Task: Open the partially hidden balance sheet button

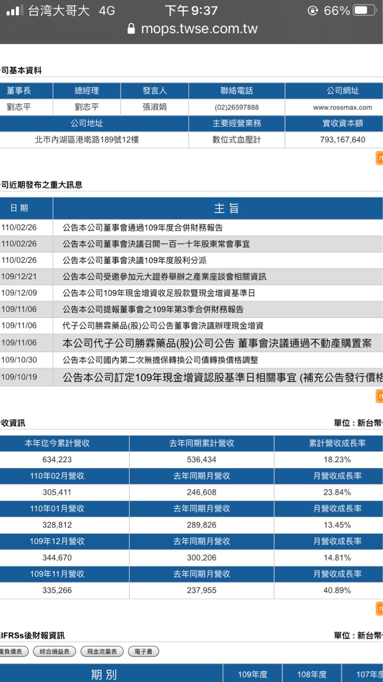Action: click(13, 652)
